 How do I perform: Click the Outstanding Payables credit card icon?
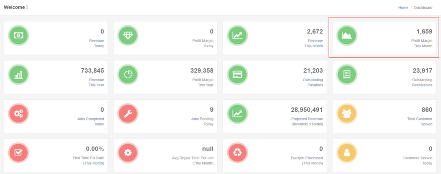[x=237, y=75]
